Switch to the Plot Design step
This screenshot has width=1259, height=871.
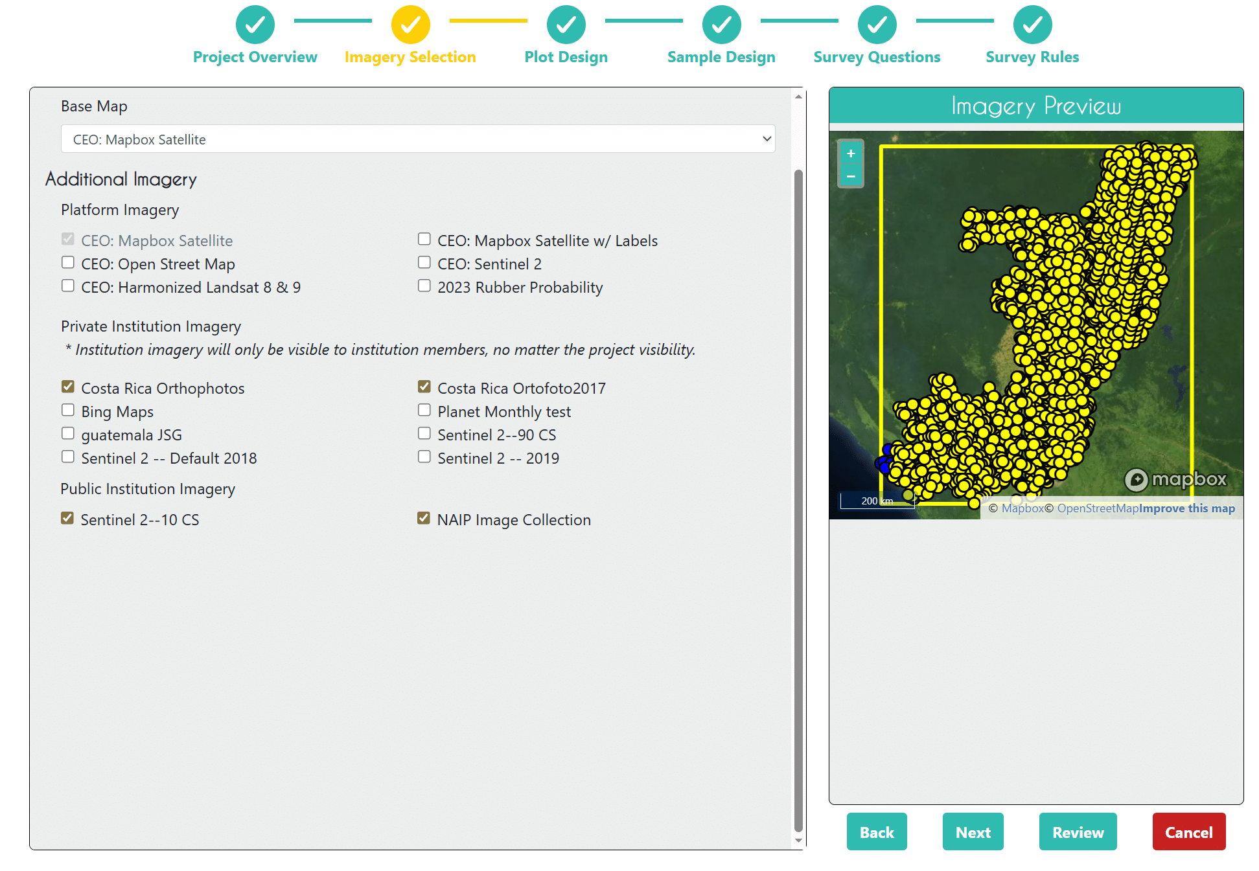tap(566, 56)
